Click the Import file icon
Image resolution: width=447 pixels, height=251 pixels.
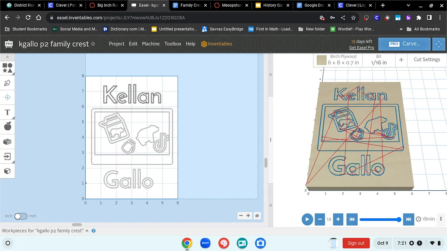point(7,156)
